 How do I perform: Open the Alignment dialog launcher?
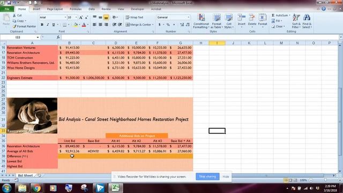point(153,32)
